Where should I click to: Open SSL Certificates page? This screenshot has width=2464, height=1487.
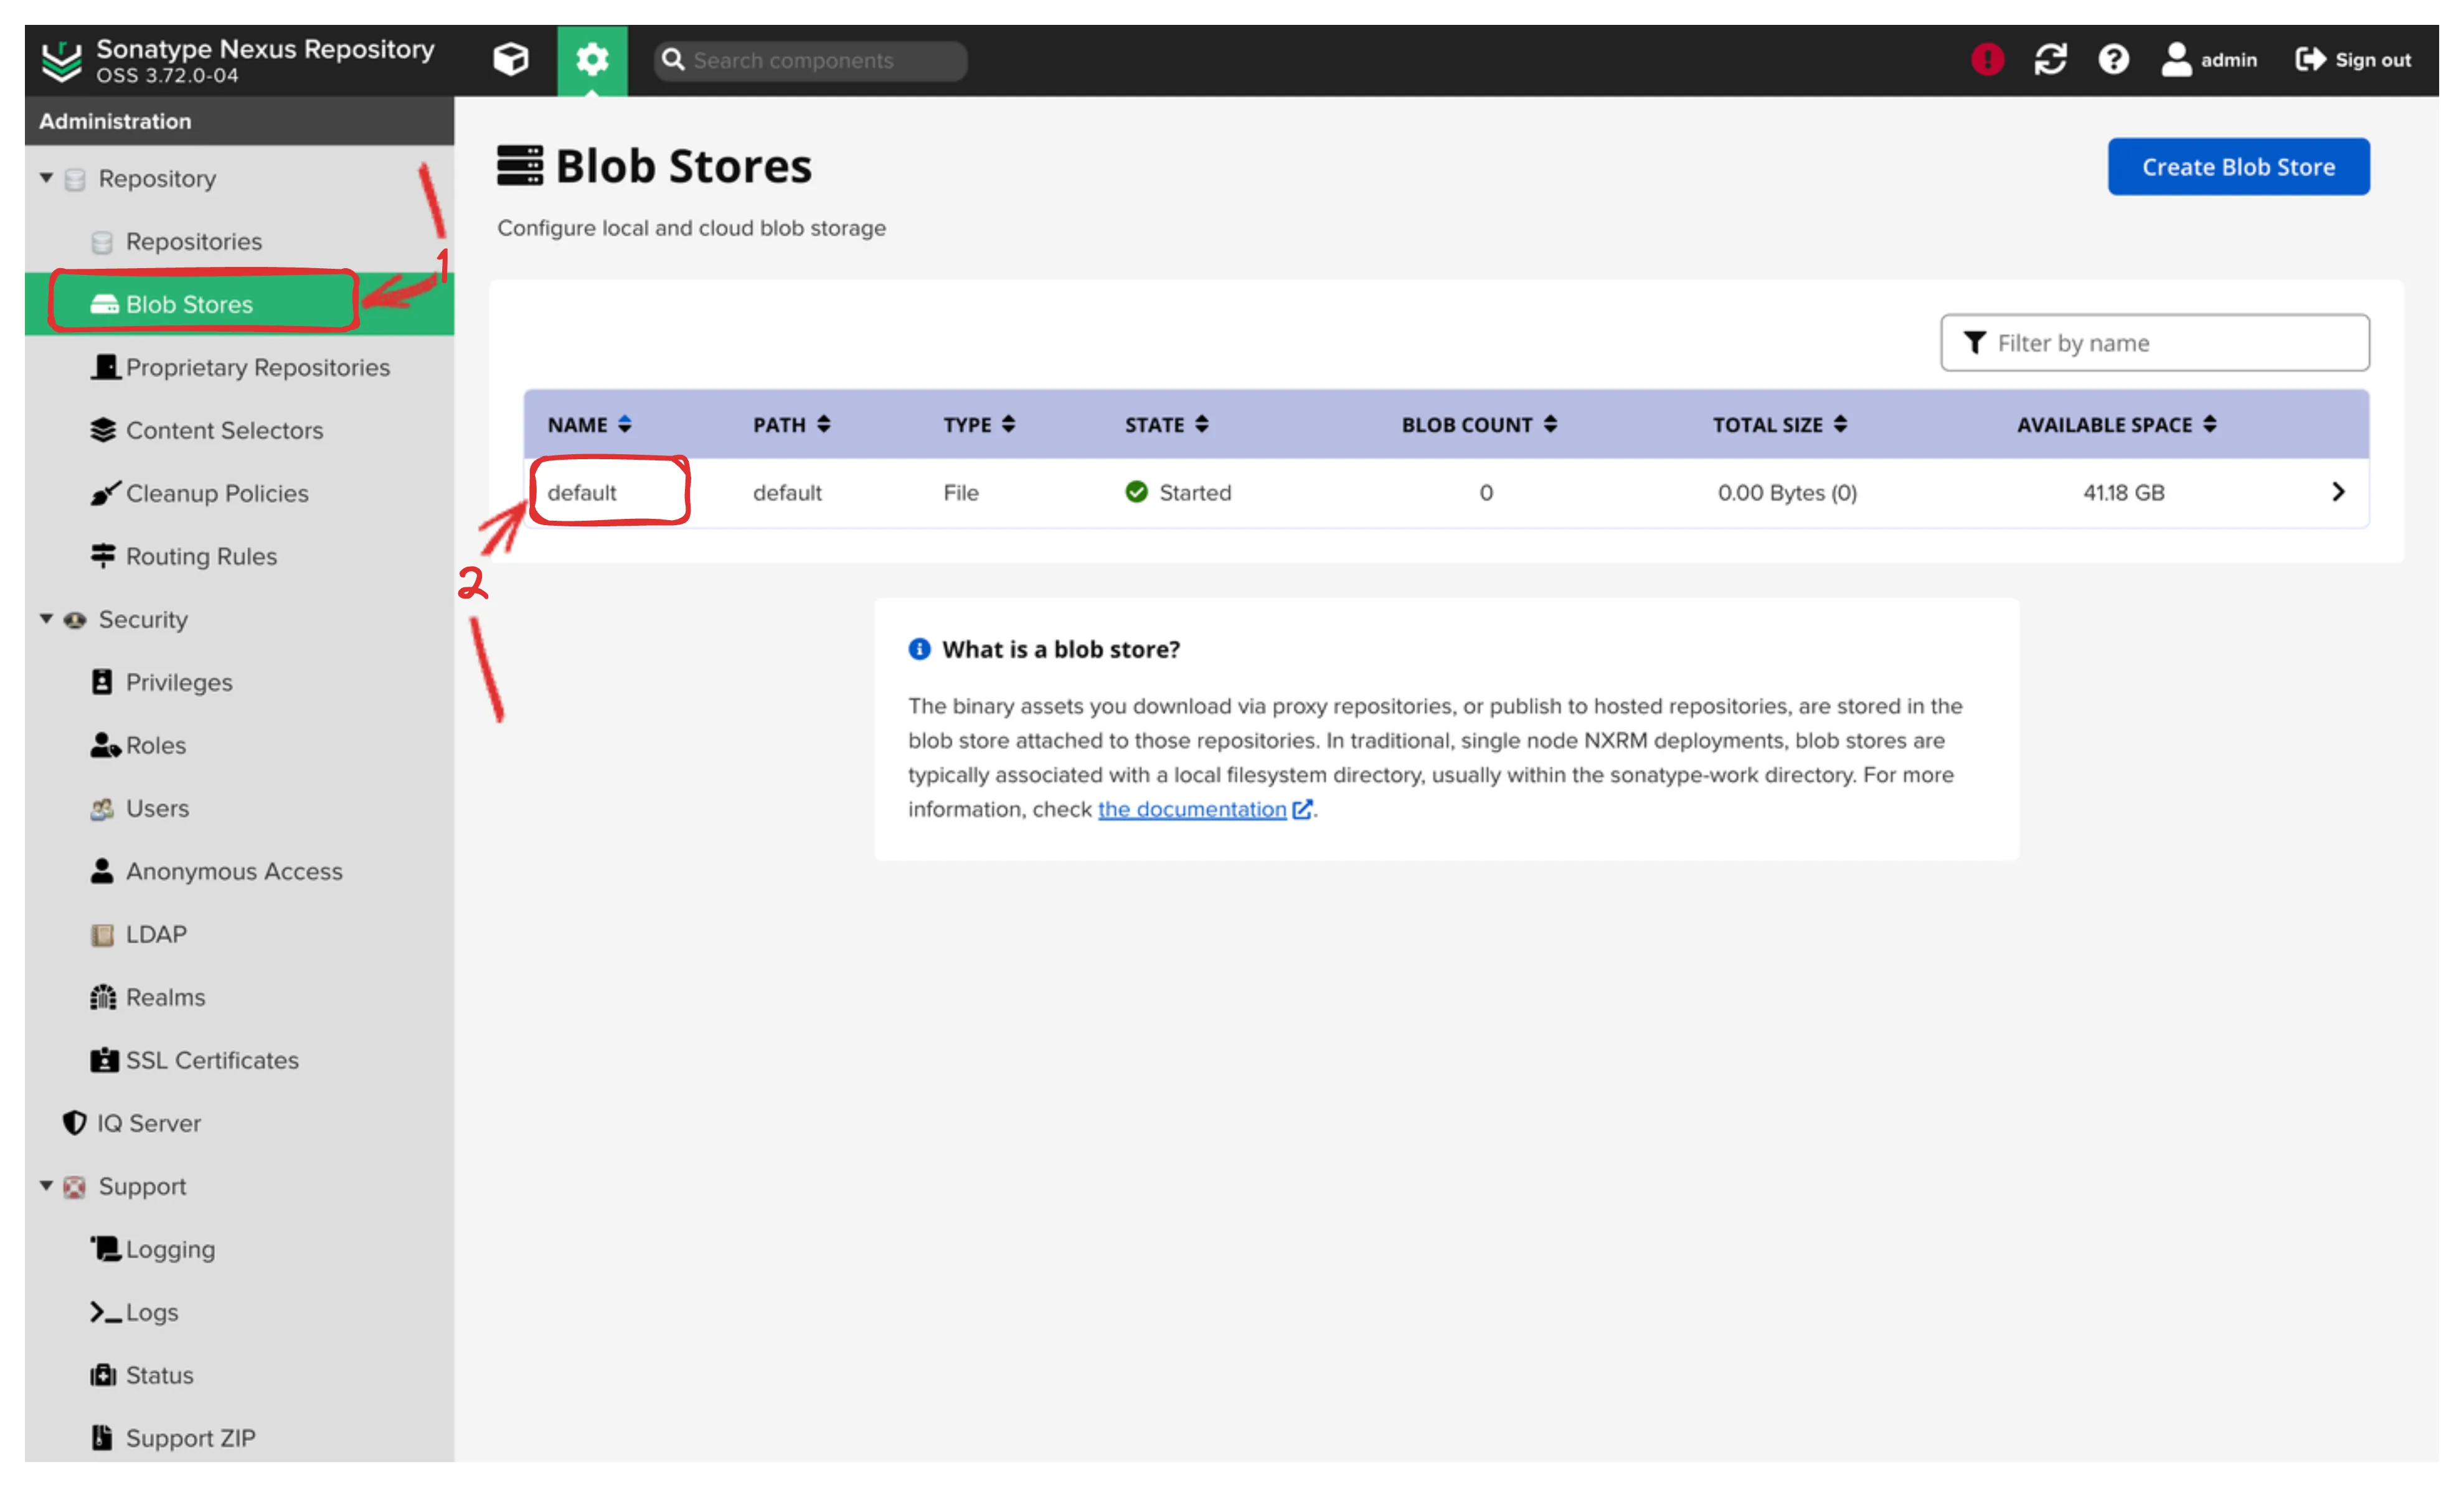(x=212, y=1060)
